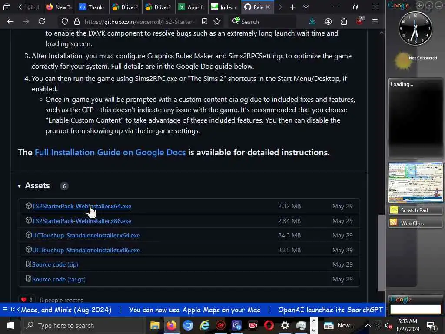Click the weather Not Connected gadget

pyautogui.click(x=416, y=61)
